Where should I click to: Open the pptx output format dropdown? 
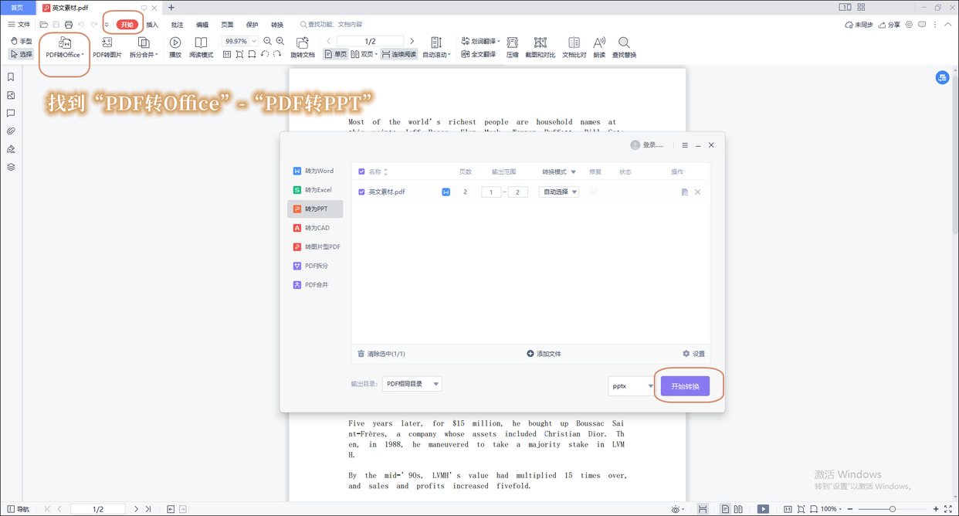click(x=632, y=386)
